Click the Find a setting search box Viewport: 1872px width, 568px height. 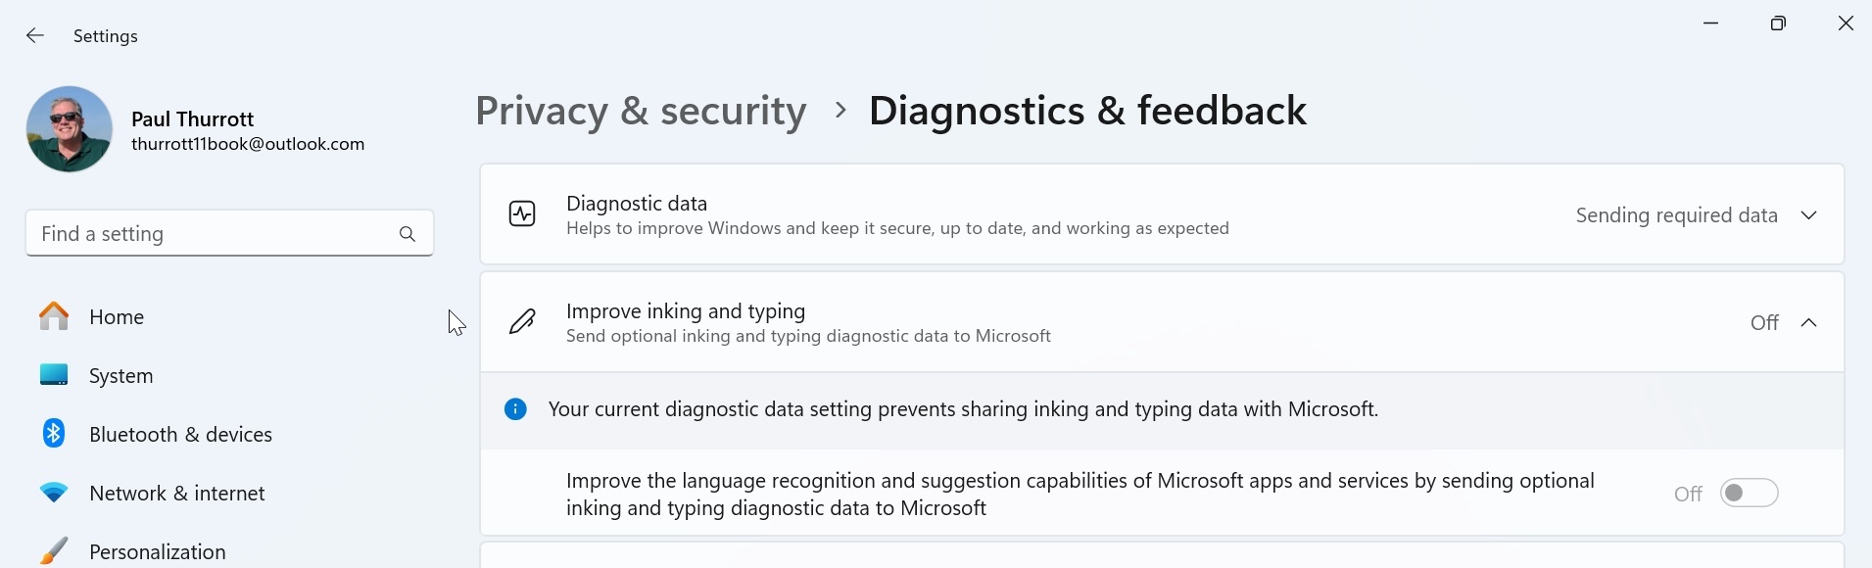(x=211, y=234)
